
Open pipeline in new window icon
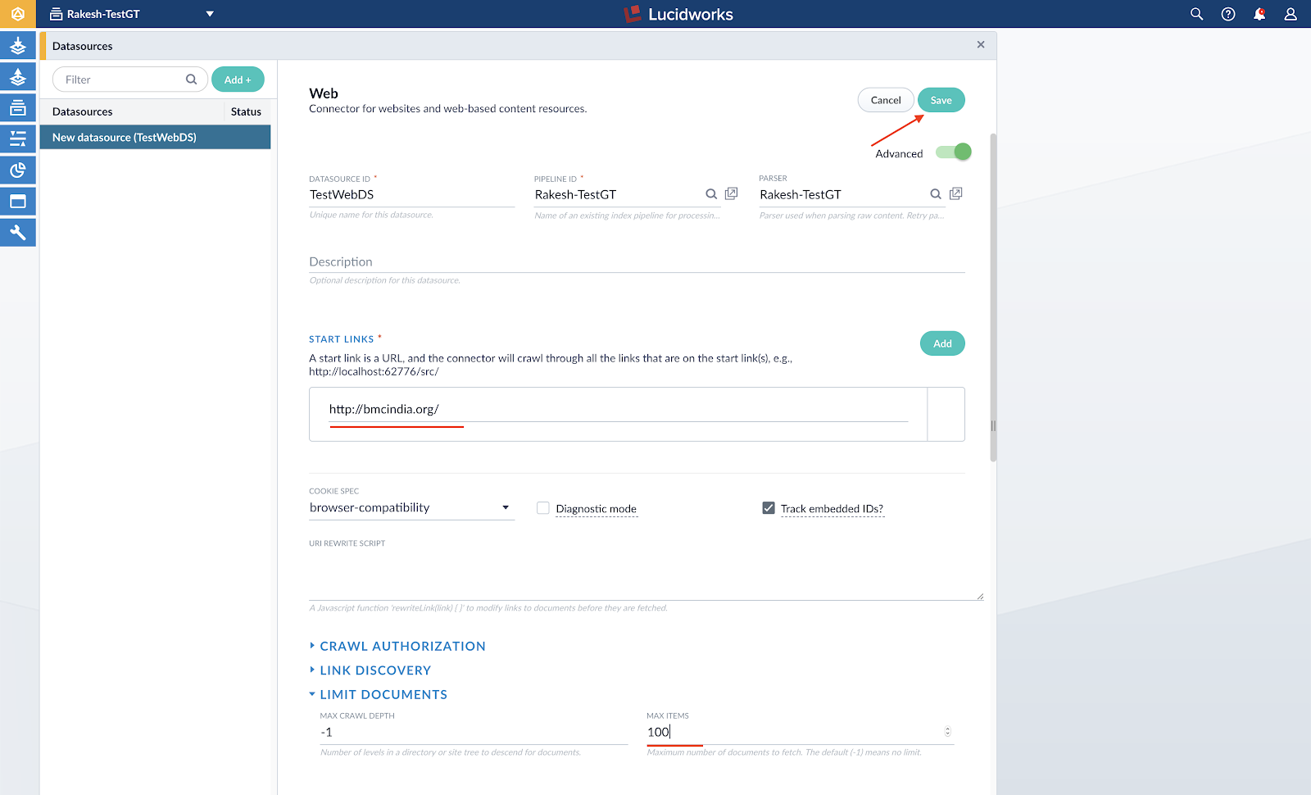coord(731,193)
